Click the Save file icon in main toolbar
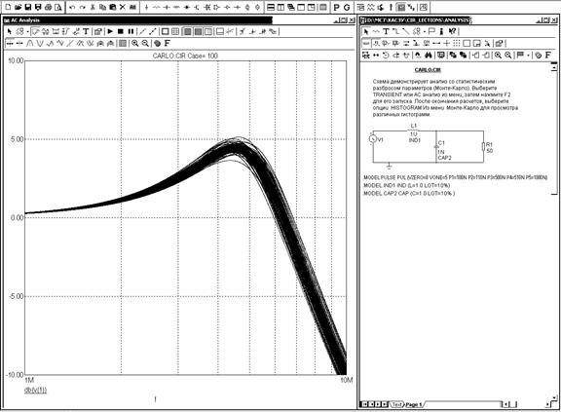Viewport: 561px width, 412px height. pyautogui.click(x=28, y=7)
